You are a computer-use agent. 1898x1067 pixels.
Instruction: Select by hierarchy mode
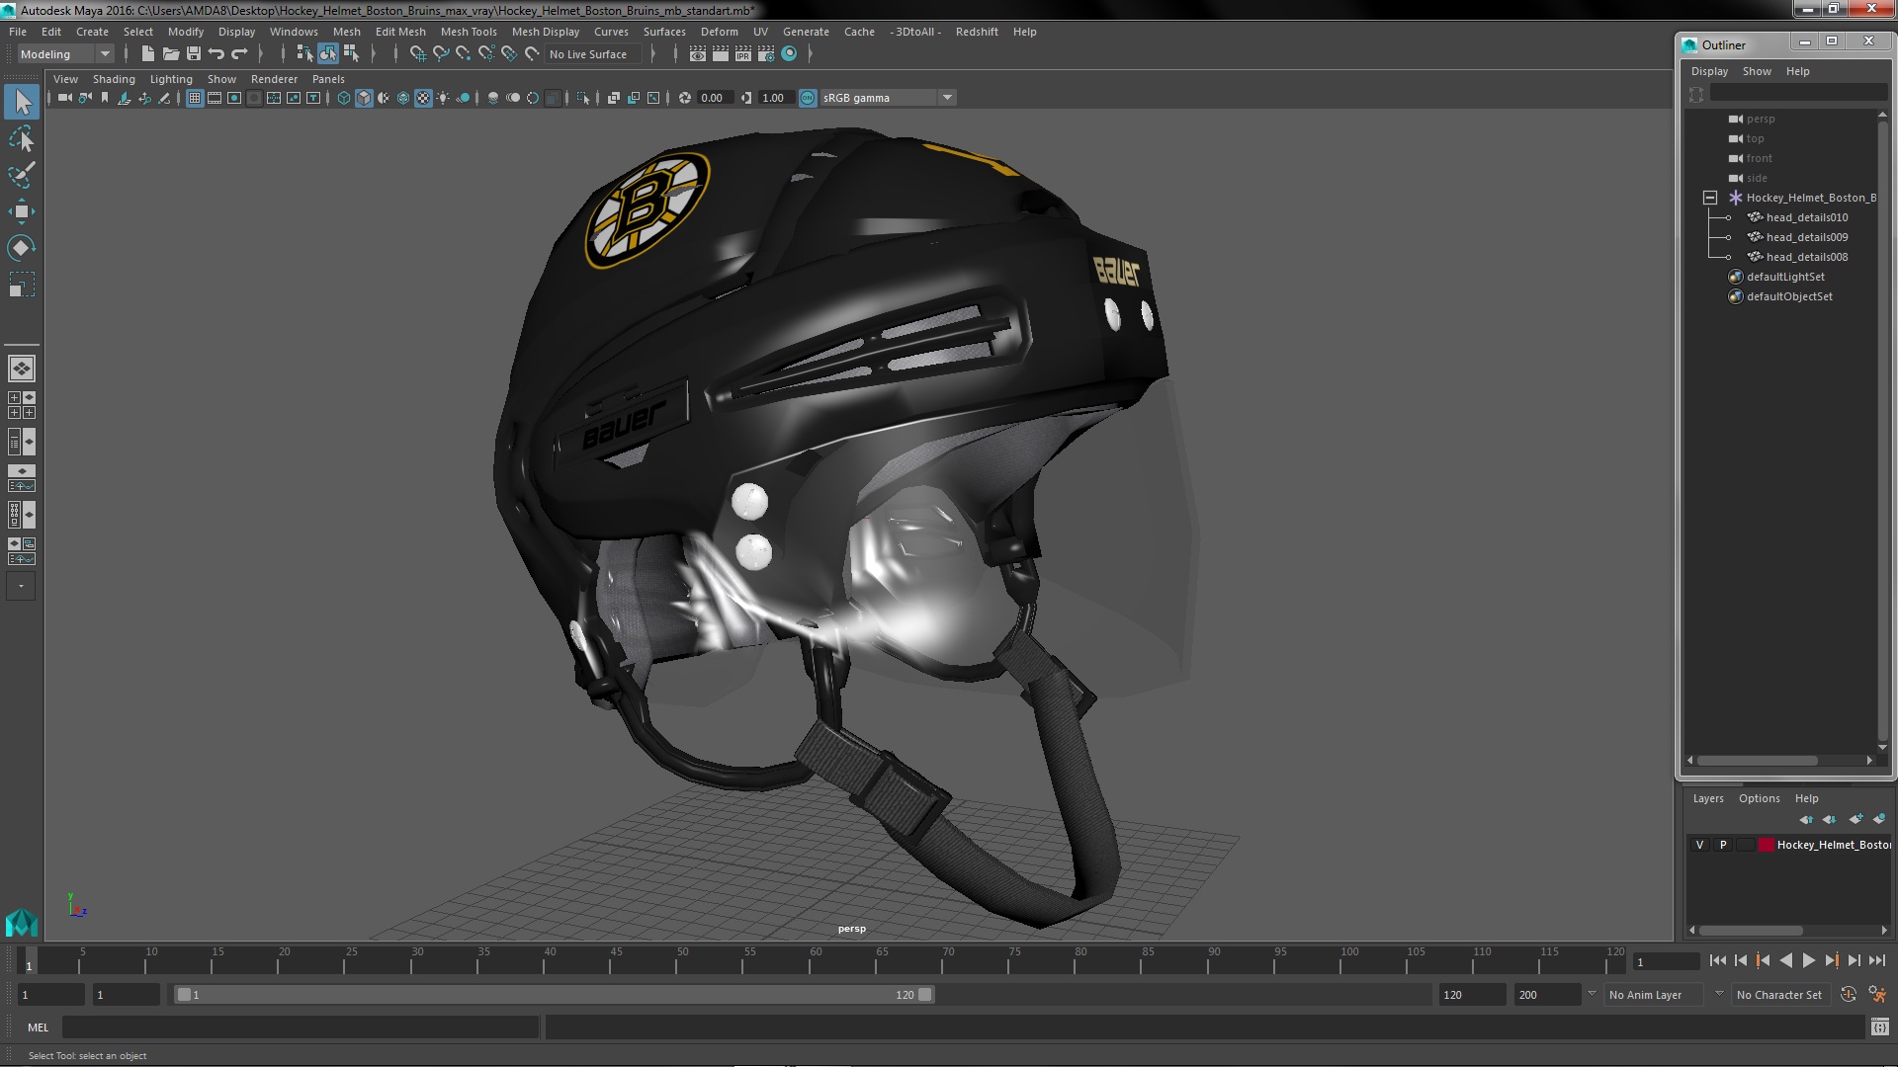click(x=304, y=54)
